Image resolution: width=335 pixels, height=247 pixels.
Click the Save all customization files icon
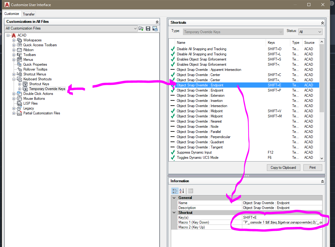coord(148,28)
